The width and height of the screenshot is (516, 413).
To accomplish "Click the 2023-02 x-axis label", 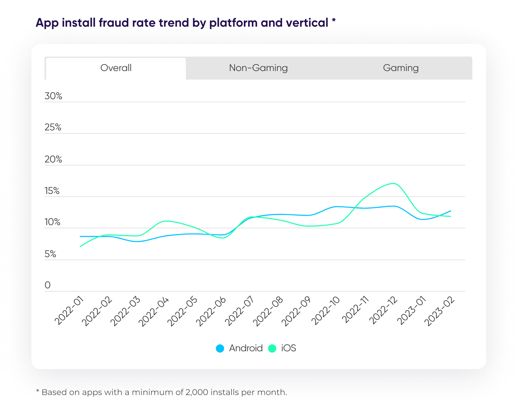I will pyautogui.click(x=440, y=311).
